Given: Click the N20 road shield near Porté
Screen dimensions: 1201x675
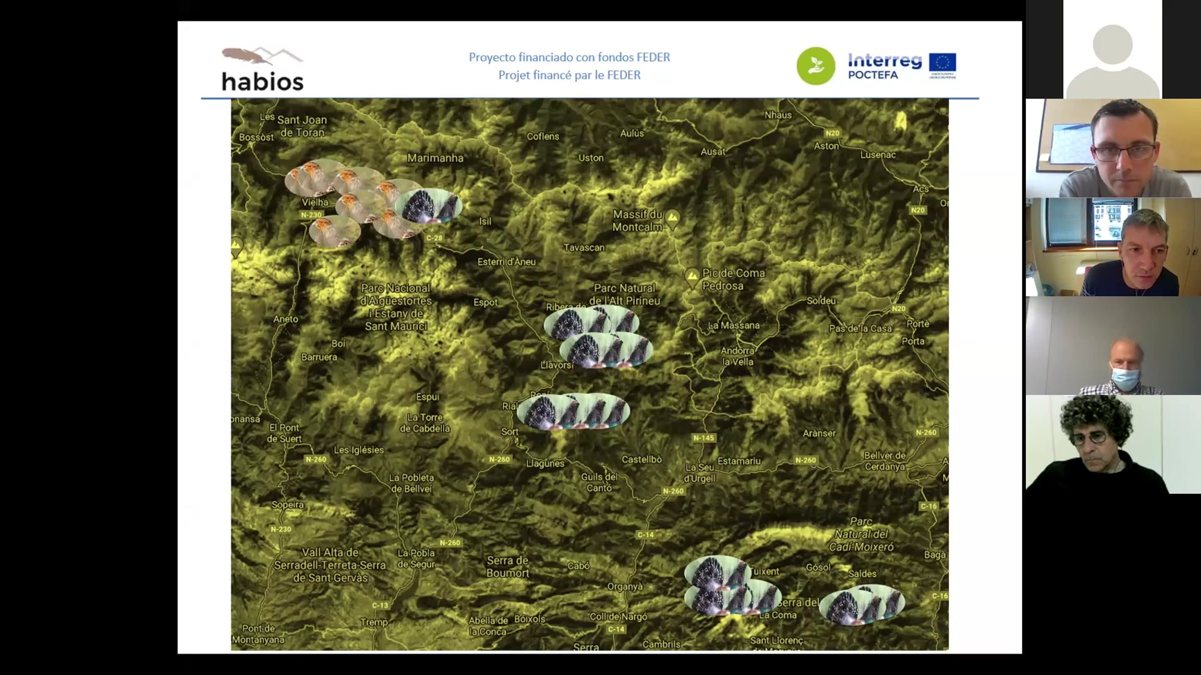Looking at the screenshot, I should click(899, 308).
